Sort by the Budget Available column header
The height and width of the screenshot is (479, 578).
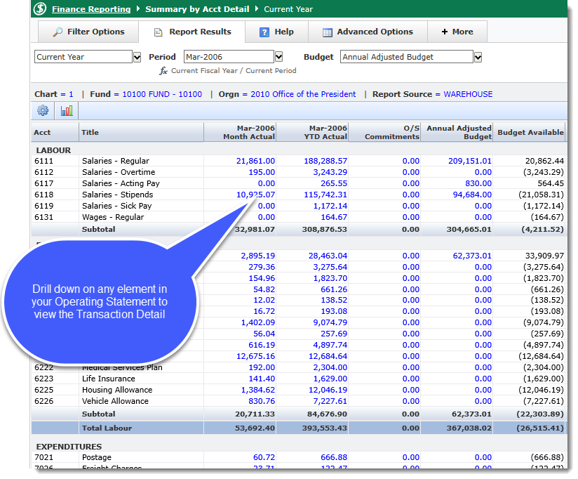pyautogui.click(x=530, y=132)
